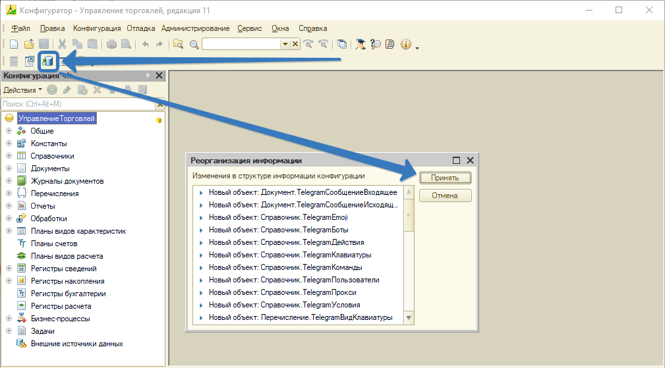The width and height of the screenshot is (665, 368).
Task: Click the New document toolbar icon
Action: point(14,44)
